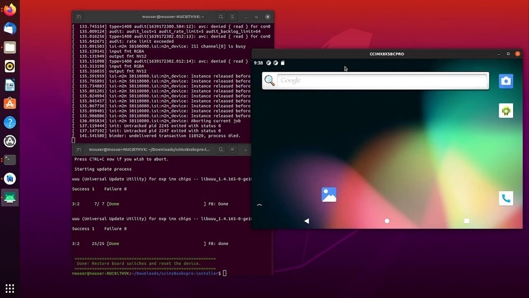Viewport: 529px width, 298px height.
Task: Show Applications grid in the dock
Action: coord(9,288)
